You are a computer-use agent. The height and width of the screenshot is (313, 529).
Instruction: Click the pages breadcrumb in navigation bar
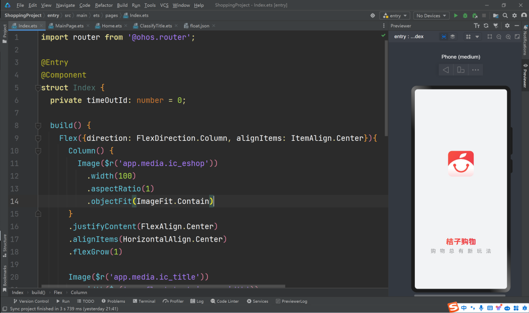coord(111,16)
